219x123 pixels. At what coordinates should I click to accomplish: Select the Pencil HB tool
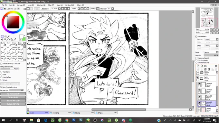(x=9, y=53)
